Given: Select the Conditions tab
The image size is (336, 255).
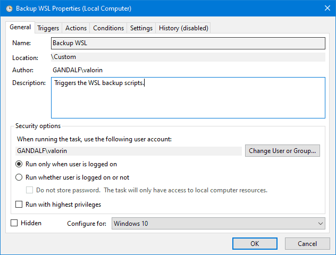Looking at the screenshot, I should [108, 28].
